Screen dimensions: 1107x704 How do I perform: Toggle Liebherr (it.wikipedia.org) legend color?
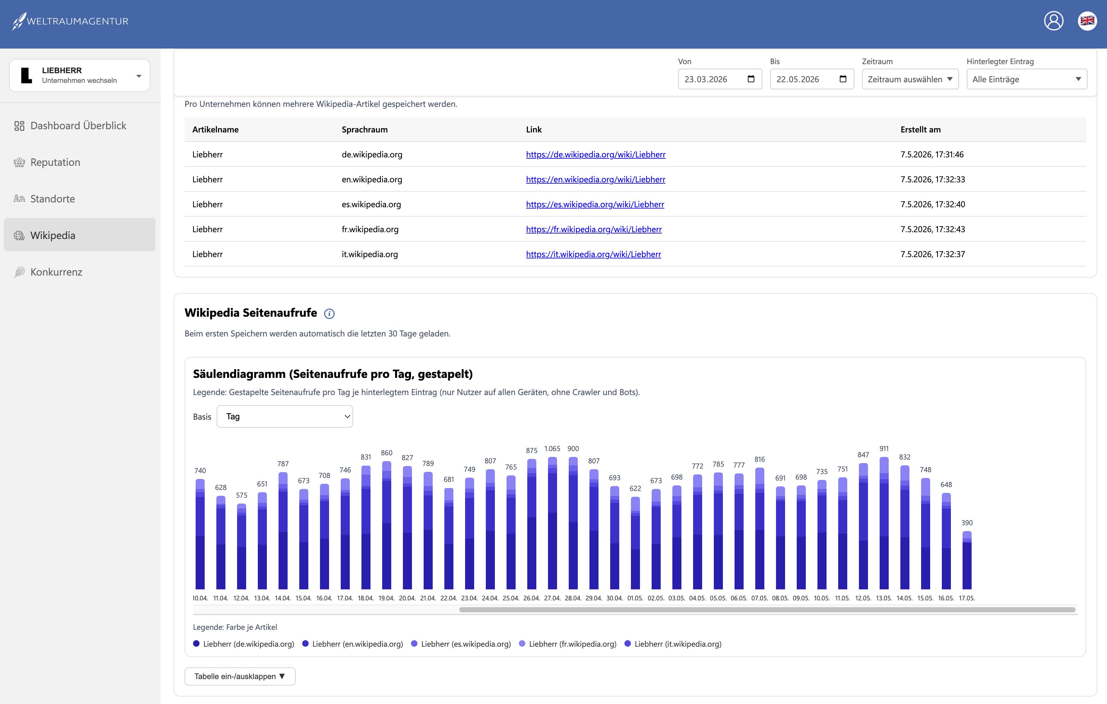pyautogui.click(x=628, y=643)
